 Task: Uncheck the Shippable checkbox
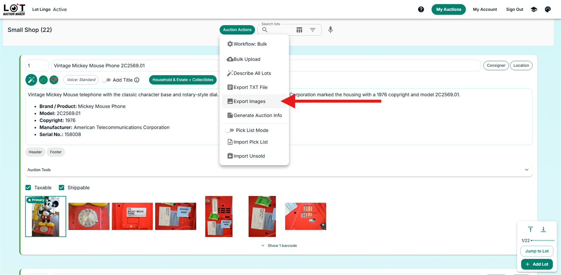(61, 188)
